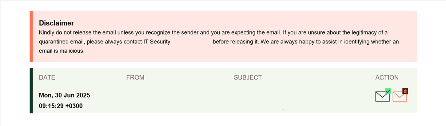Click the FROM column header
Image resolution: width=446 pixels, height=126 pixels.
point(135,78)
